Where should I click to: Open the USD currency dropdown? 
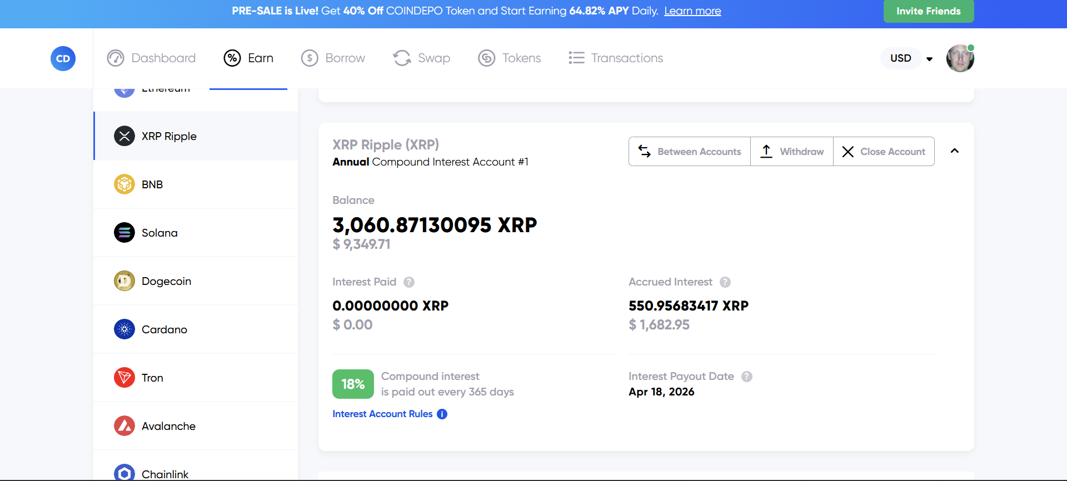(x=901, y=58)
